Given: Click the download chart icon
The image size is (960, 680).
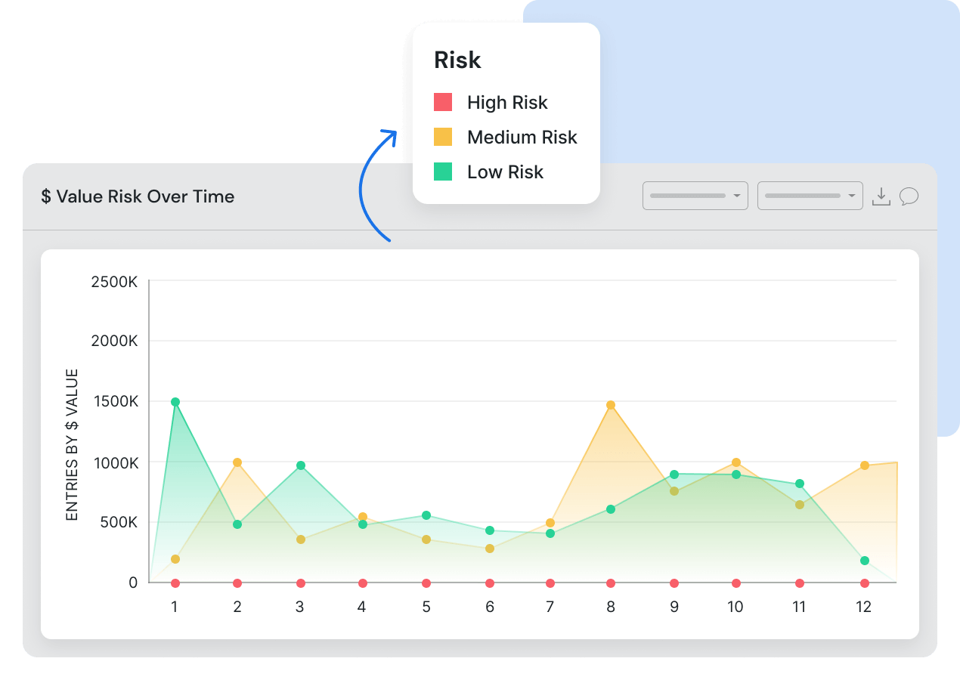Looking at the screenshot, I should 881,196.
